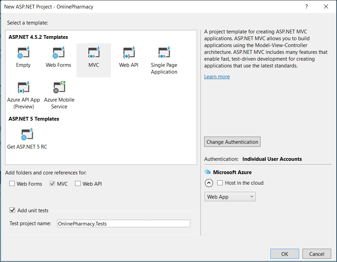Click the Web Forms template label
The width and height of the screenshot is (337, 262).
(58, 65)
